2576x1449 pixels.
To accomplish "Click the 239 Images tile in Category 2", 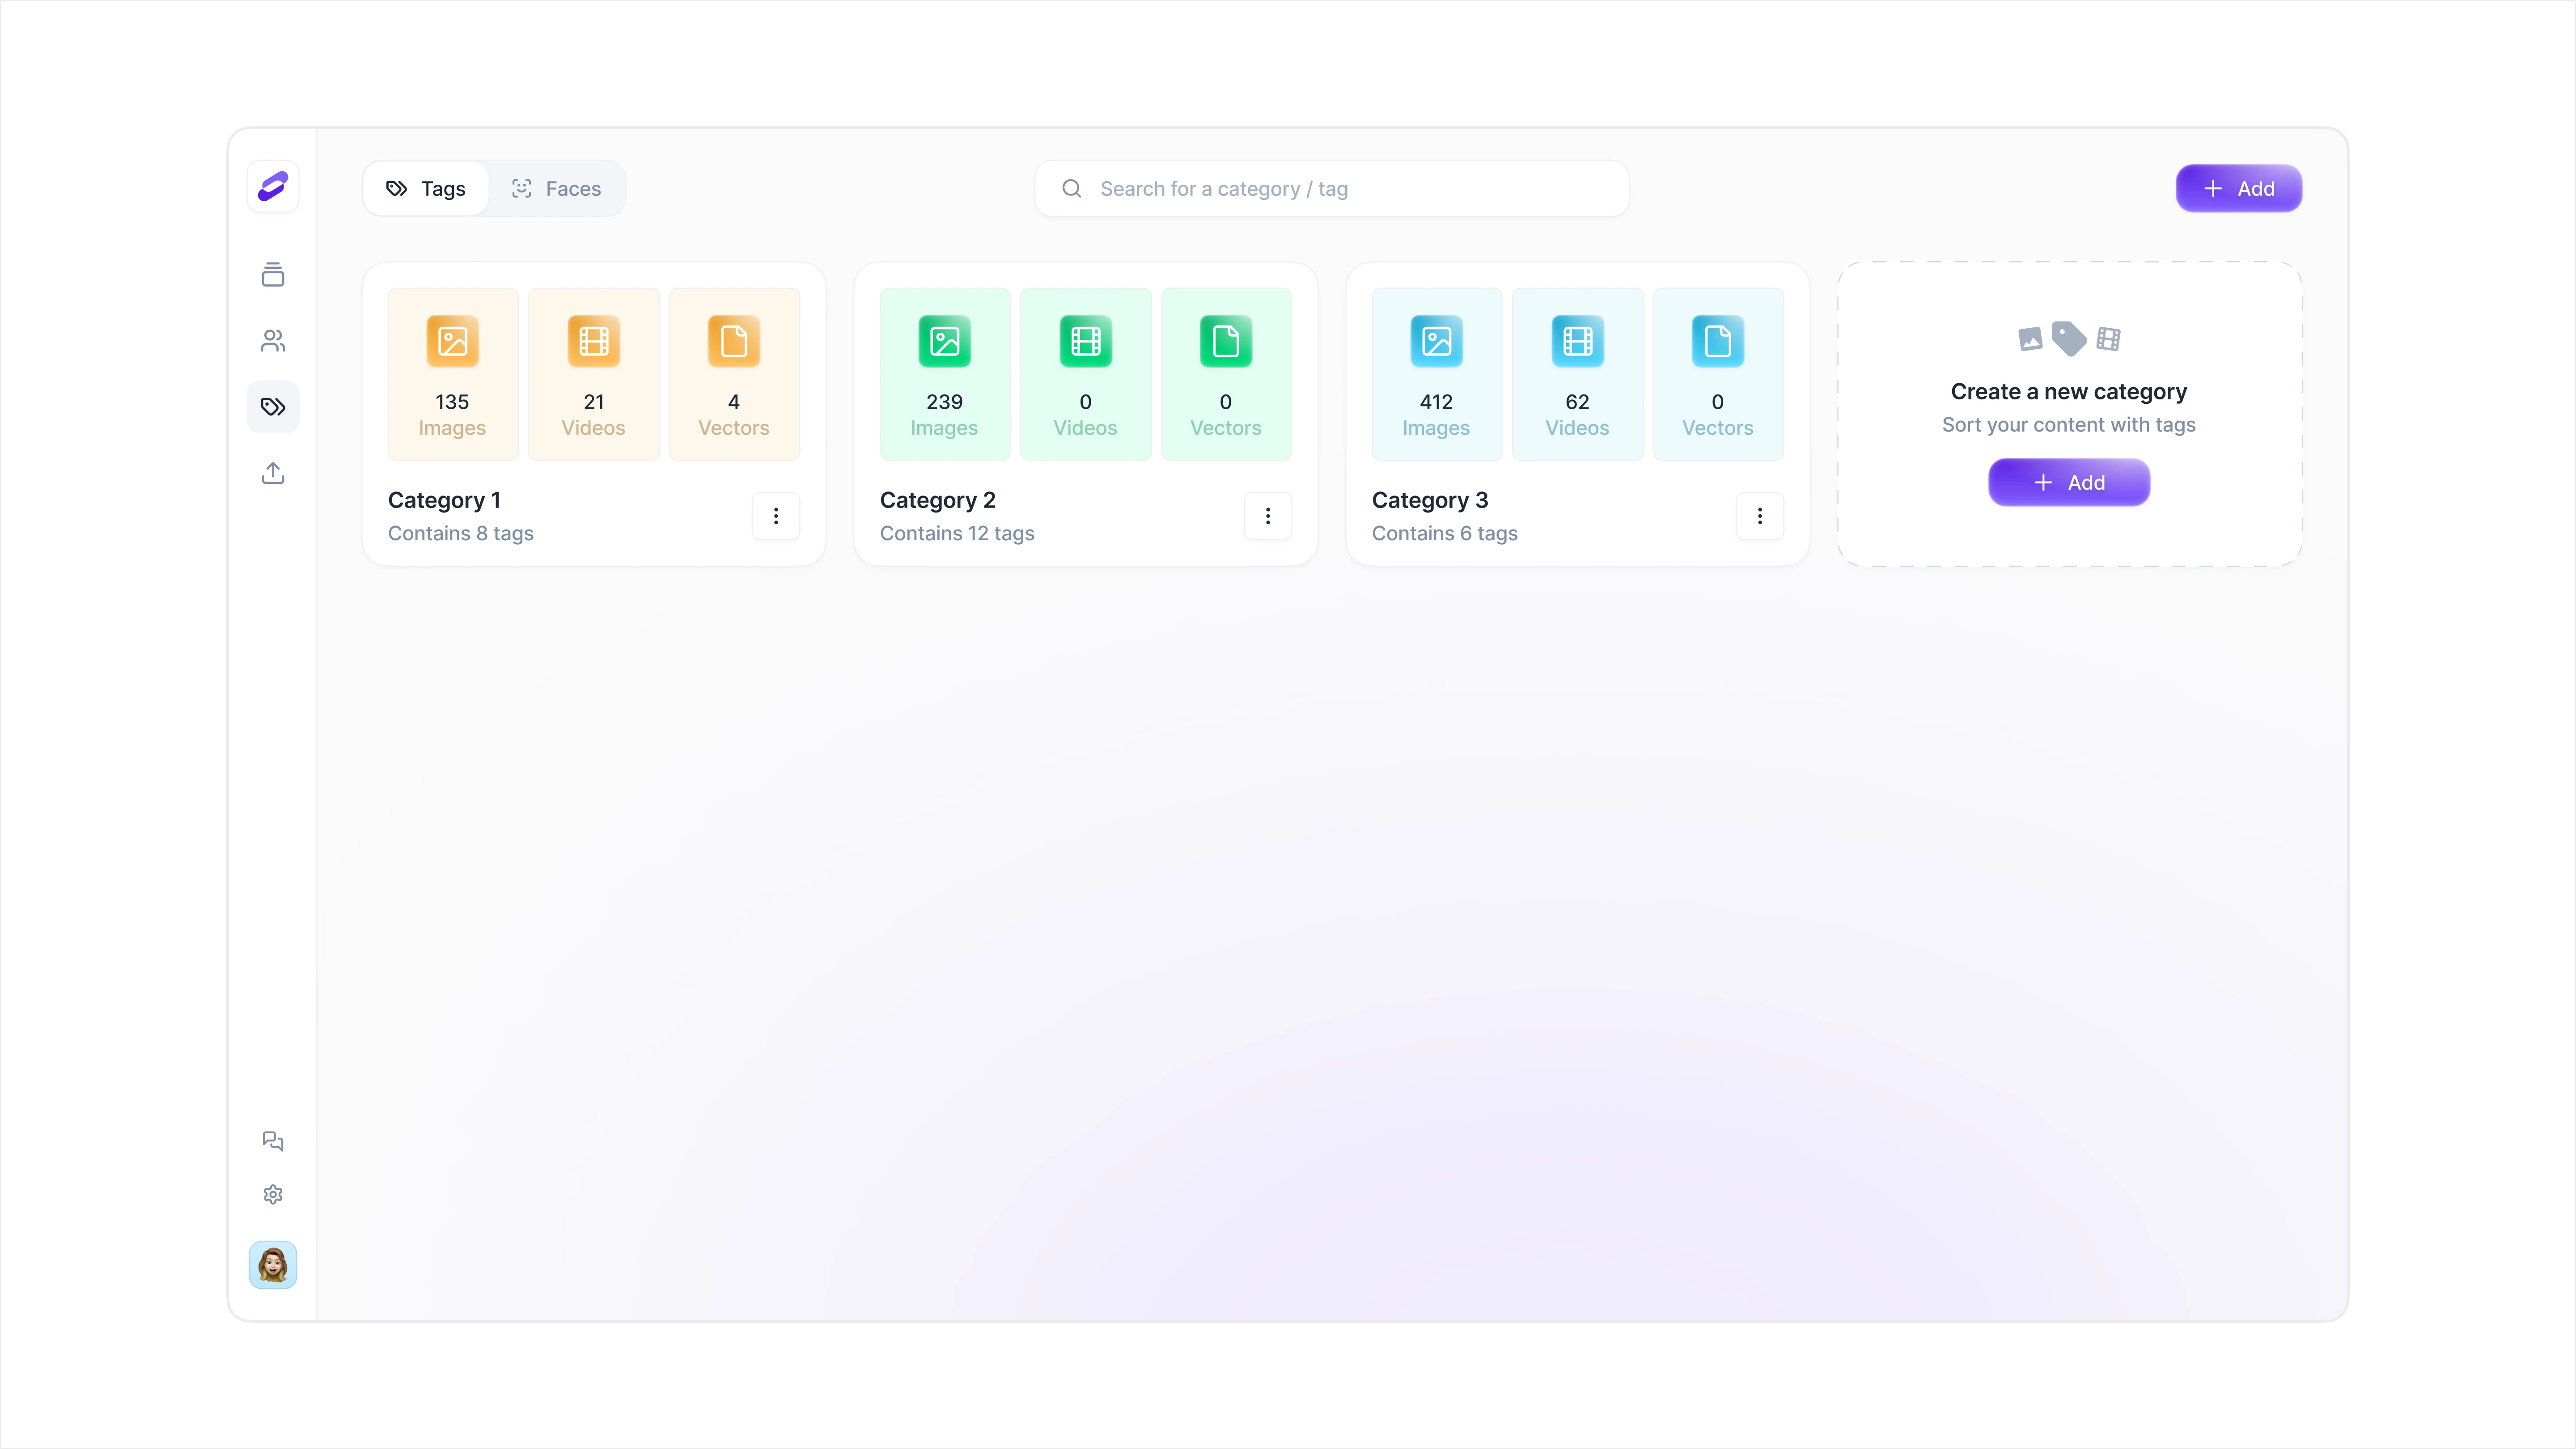I will tap(944, 374).
